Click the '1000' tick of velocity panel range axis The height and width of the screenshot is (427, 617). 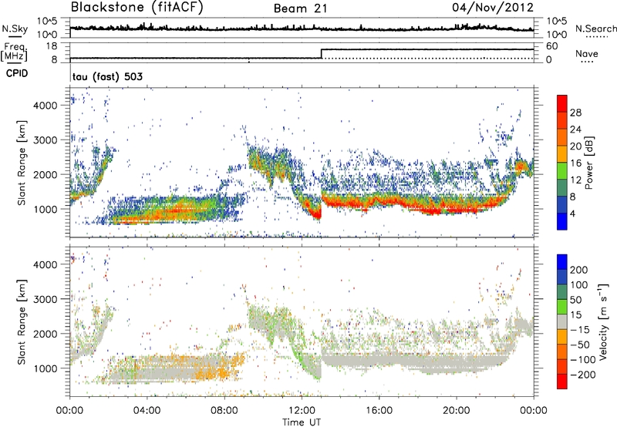45,368
